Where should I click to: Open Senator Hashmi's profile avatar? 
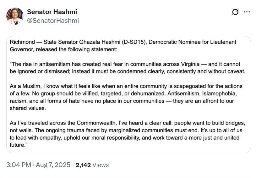coord(15,16)
